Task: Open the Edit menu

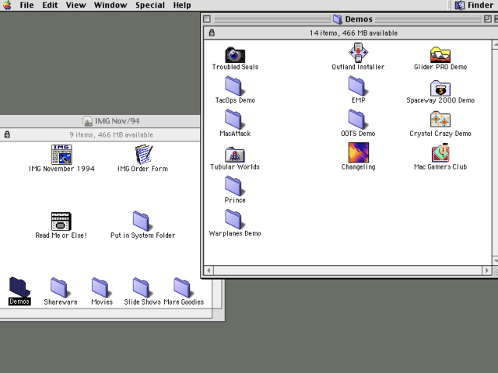Action: [50, 5]
